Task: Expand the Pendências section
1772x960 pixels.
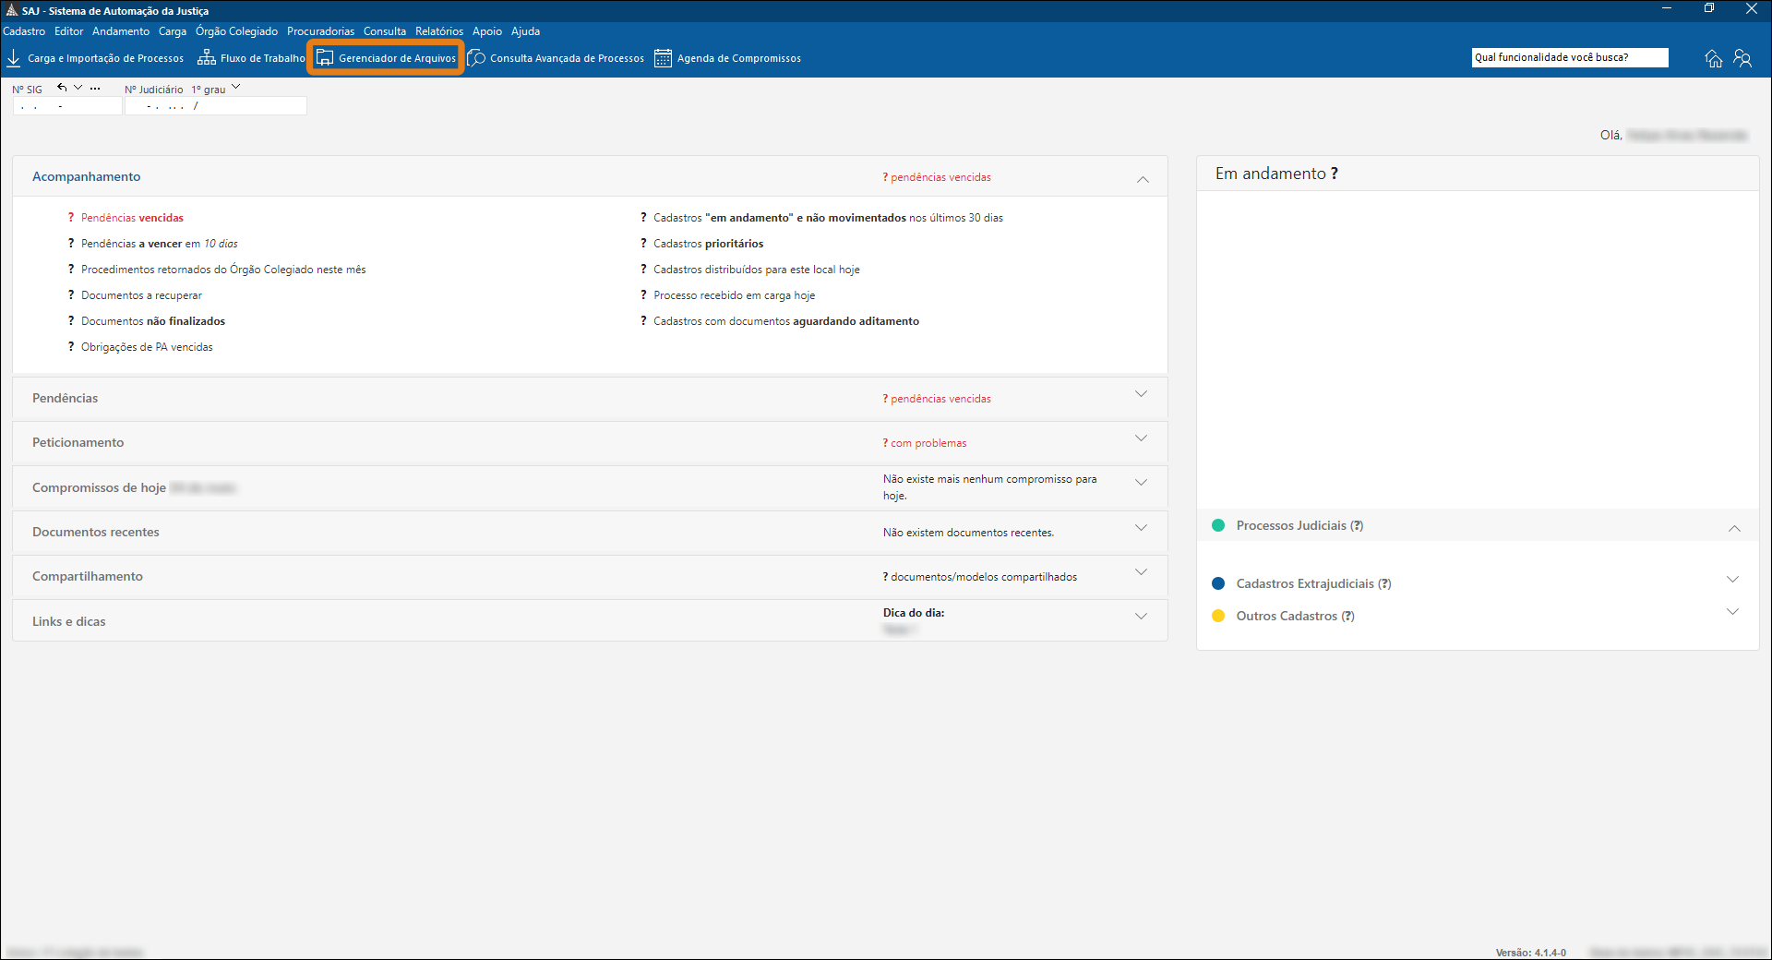Action: coord(1142,394)
